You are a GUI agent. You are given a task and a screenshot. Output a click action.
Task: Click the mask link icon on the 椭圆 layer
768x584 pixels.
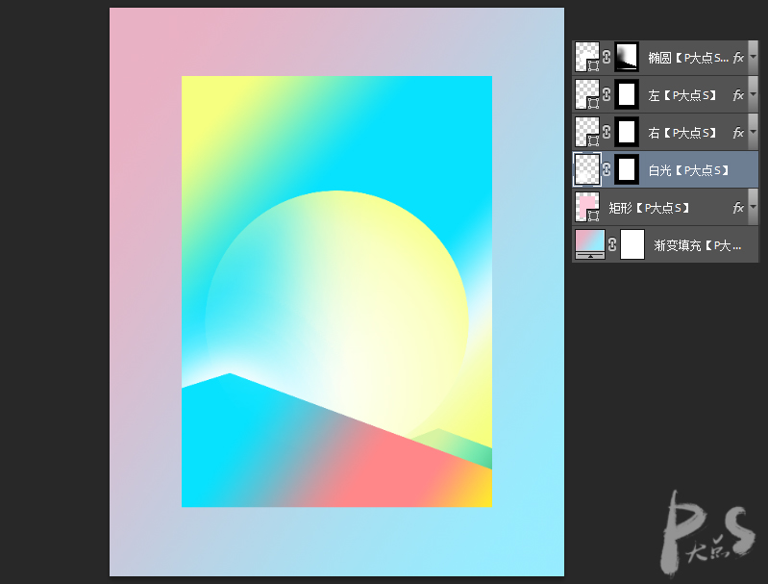pyautogui.click(x=607, y=58)
